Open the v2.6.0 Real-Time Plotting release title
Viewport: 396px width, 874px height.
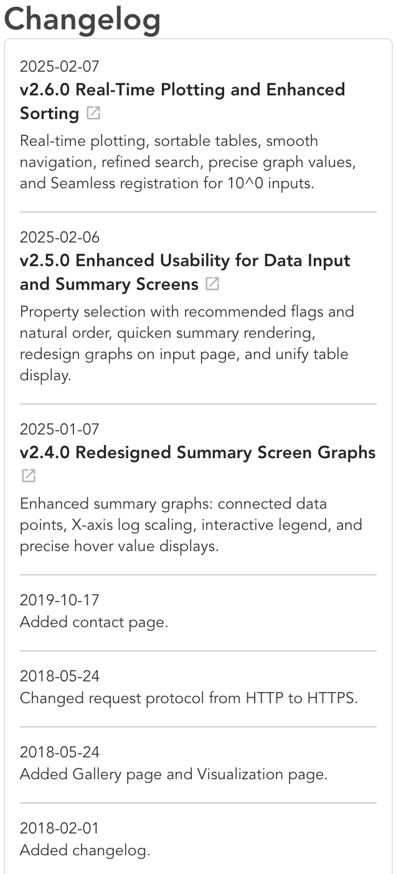(x=182, y=102)
